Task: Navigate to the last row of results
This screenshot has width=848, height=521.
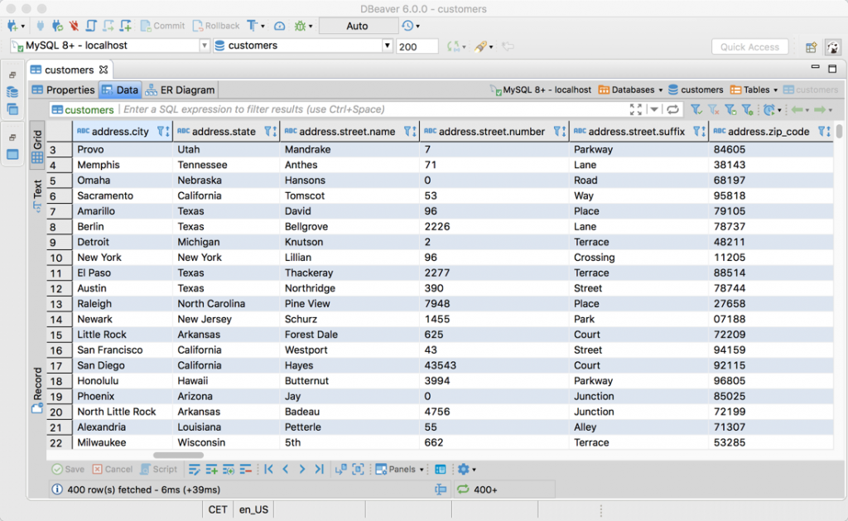Action: coord(318,470)
